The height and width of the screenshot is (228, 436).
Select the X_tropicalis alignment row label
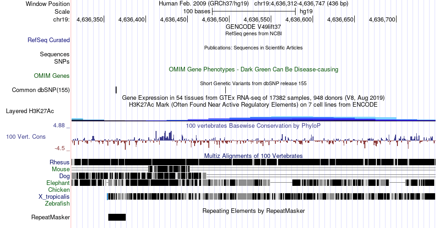coord(54,197)
